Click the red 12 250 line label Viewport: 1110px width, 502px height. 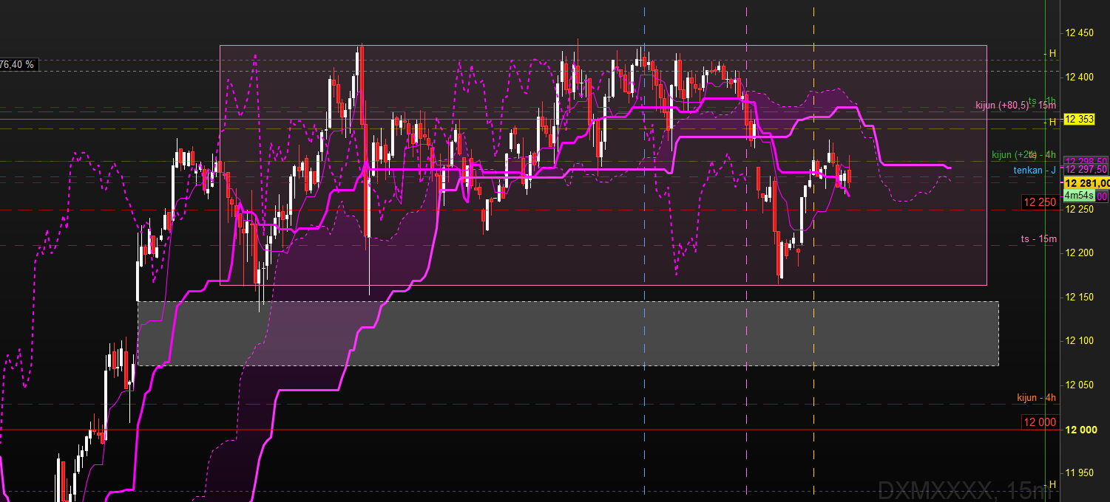1040,202
